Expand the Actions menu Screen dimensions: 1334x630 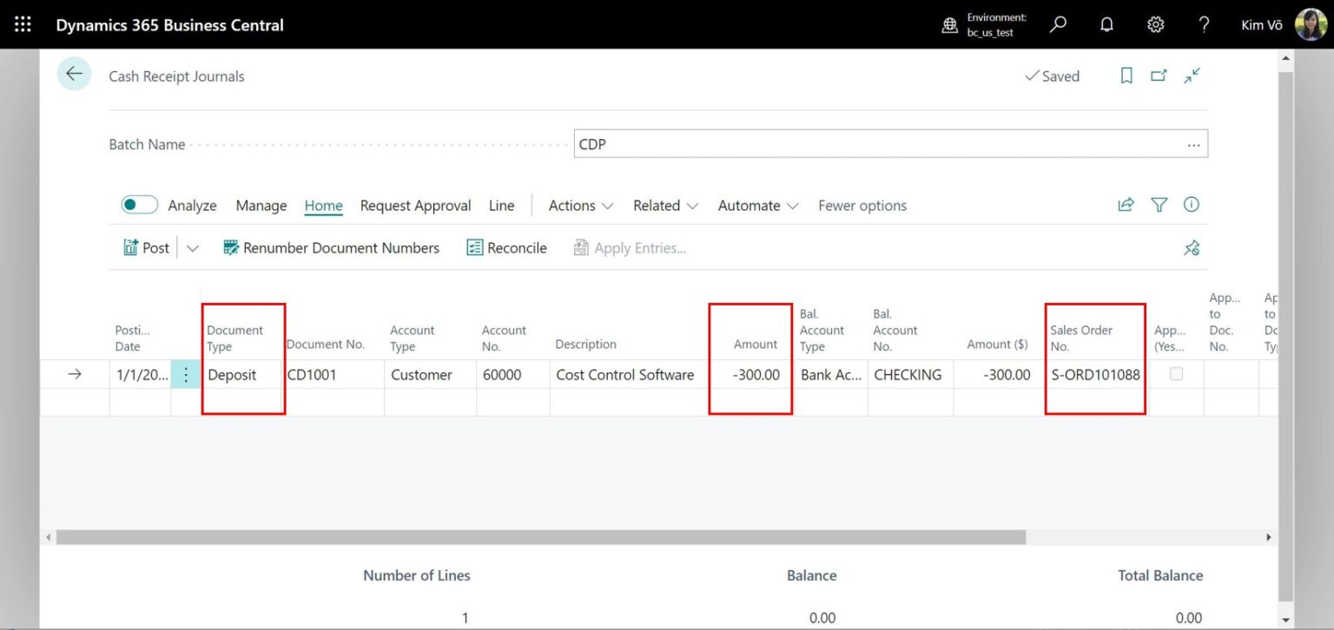(x=581, y=206)
